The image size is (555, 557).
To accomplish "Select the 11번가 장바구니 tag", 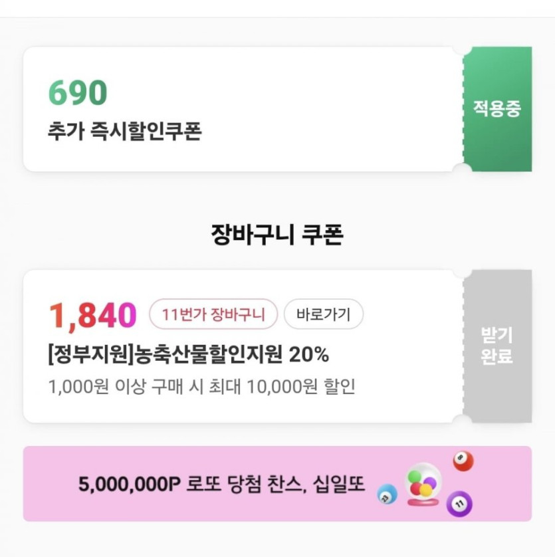I will [x=213, y=314].
